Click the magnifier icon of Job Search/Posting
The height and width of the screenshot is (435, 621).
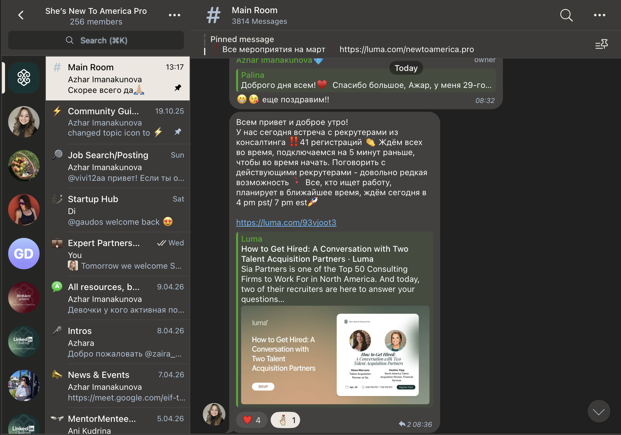(57, 154)
